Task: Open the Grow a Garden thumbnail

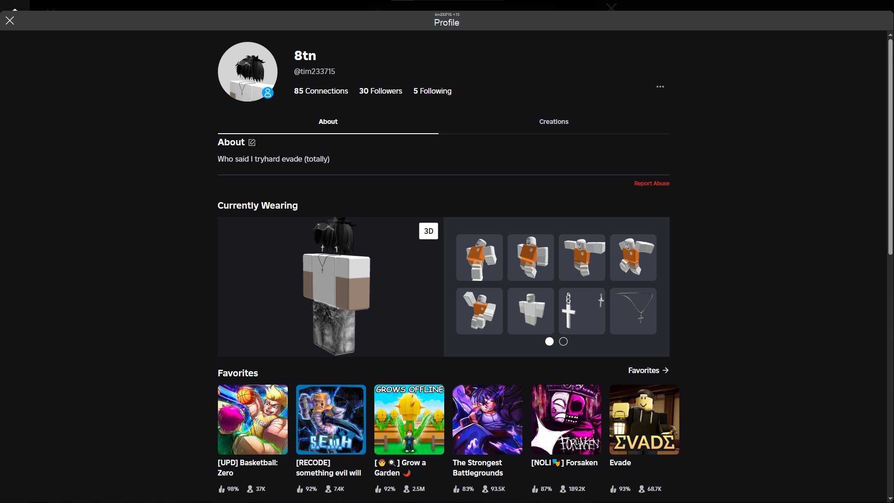Action: coord(409,420)
